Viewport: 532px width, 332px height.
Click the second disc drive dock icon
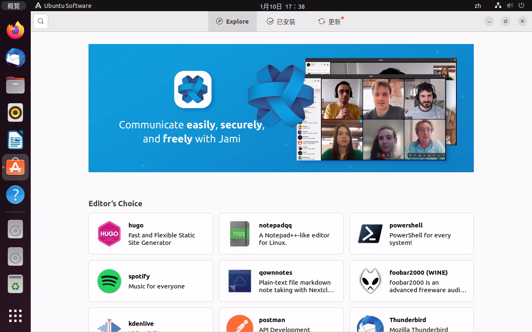tap(15, 257)
